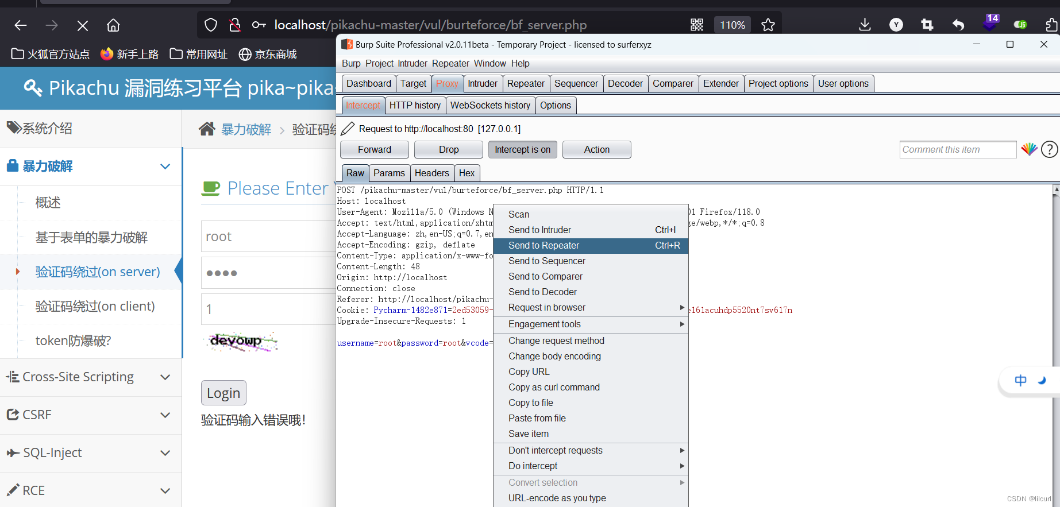Click the password field with dots
The height and width of the screenshot is (507, 1060).
[x=268, y=273]
